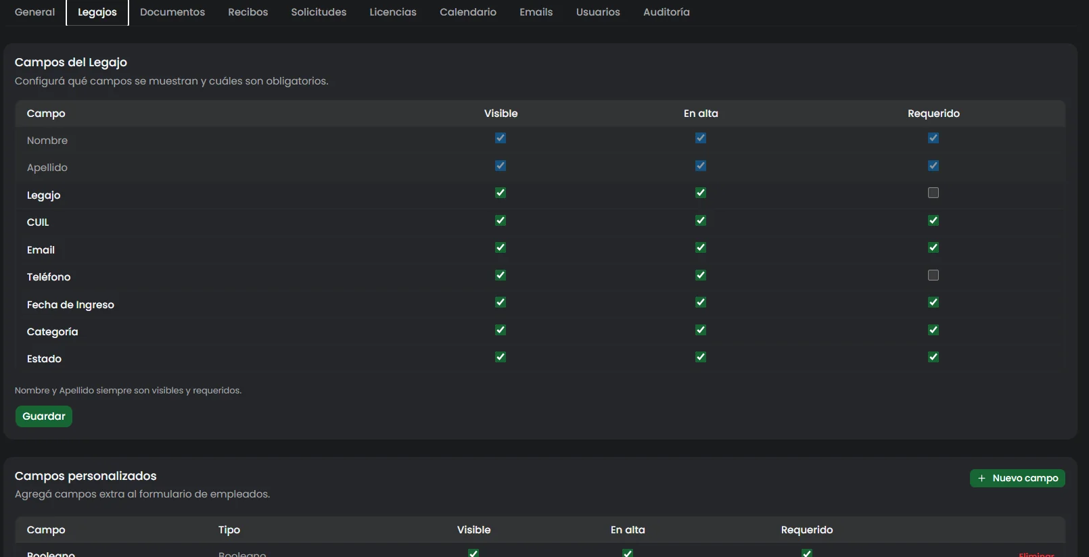Viewport: 1089px width, 557px height.
Task: Uncheck Visible for the Email field
Action: [x=501, y=247]
